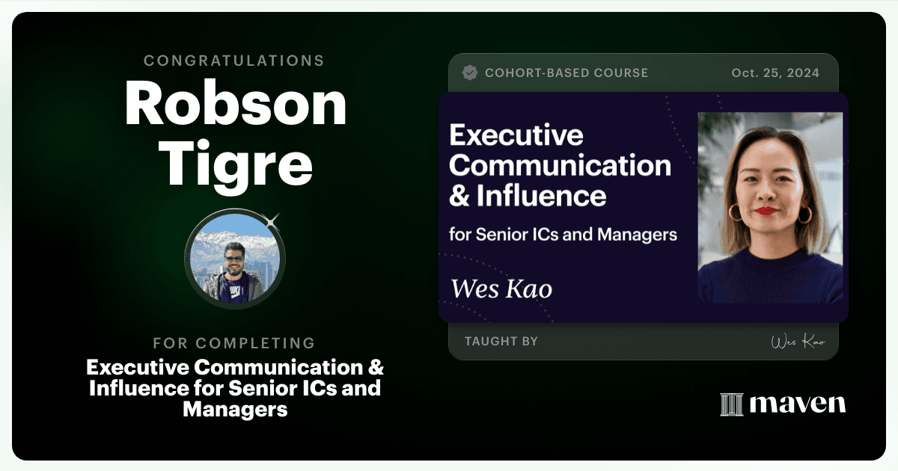Click the bold course name under For Completing

235,388
